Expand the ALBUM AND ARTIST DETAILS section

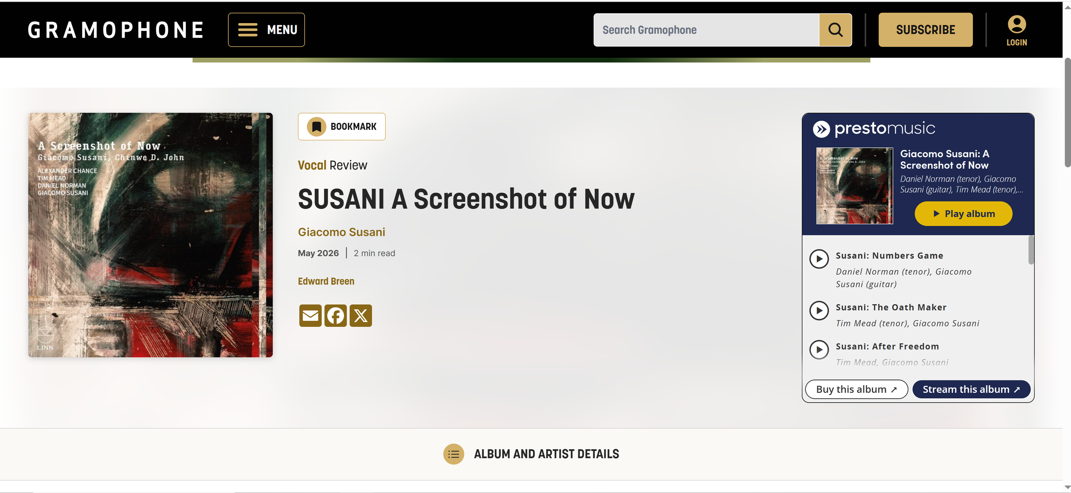531,454
